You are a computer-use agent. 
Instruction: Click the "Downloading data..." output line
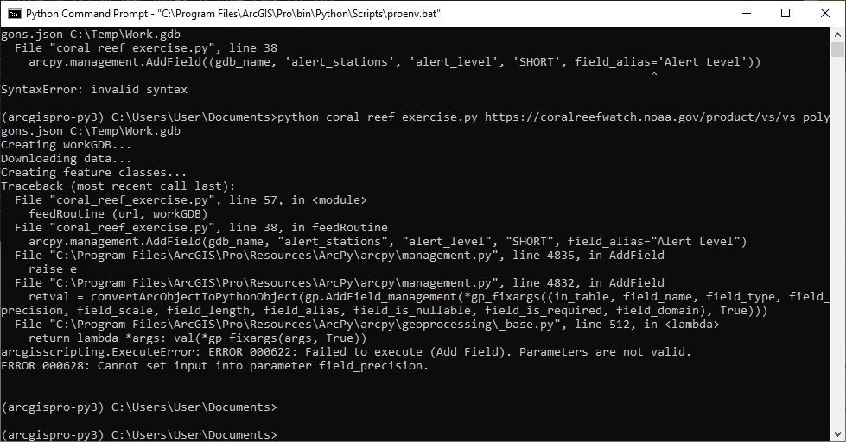pyautogui.click(x=66, y=158)
